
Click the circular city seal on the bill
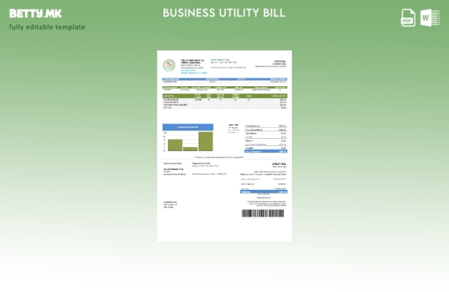point(169,65)
